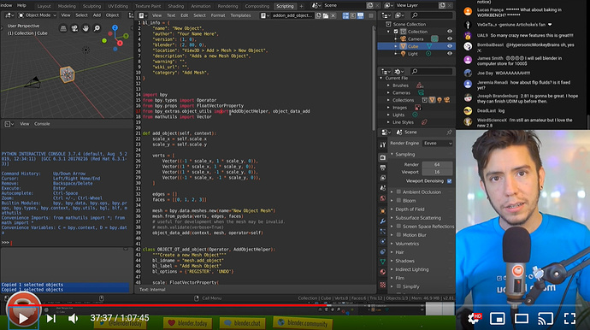Viewport: 590px width, 330px height.
Task: Play the YouTube video
Action: point(23,318)
